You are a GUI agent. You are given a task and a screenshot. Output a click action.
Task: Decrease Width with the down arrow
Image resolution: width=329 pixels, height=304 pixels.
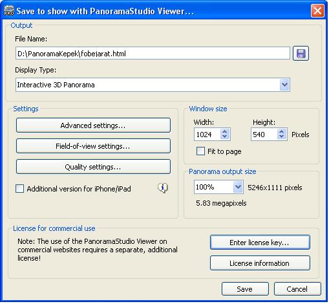coord(225,136)
